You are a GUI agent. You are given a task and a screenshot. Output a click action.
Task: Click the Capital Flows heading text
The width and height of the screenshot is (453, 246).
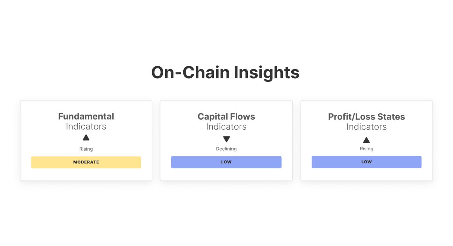click(x=226, y=116)
